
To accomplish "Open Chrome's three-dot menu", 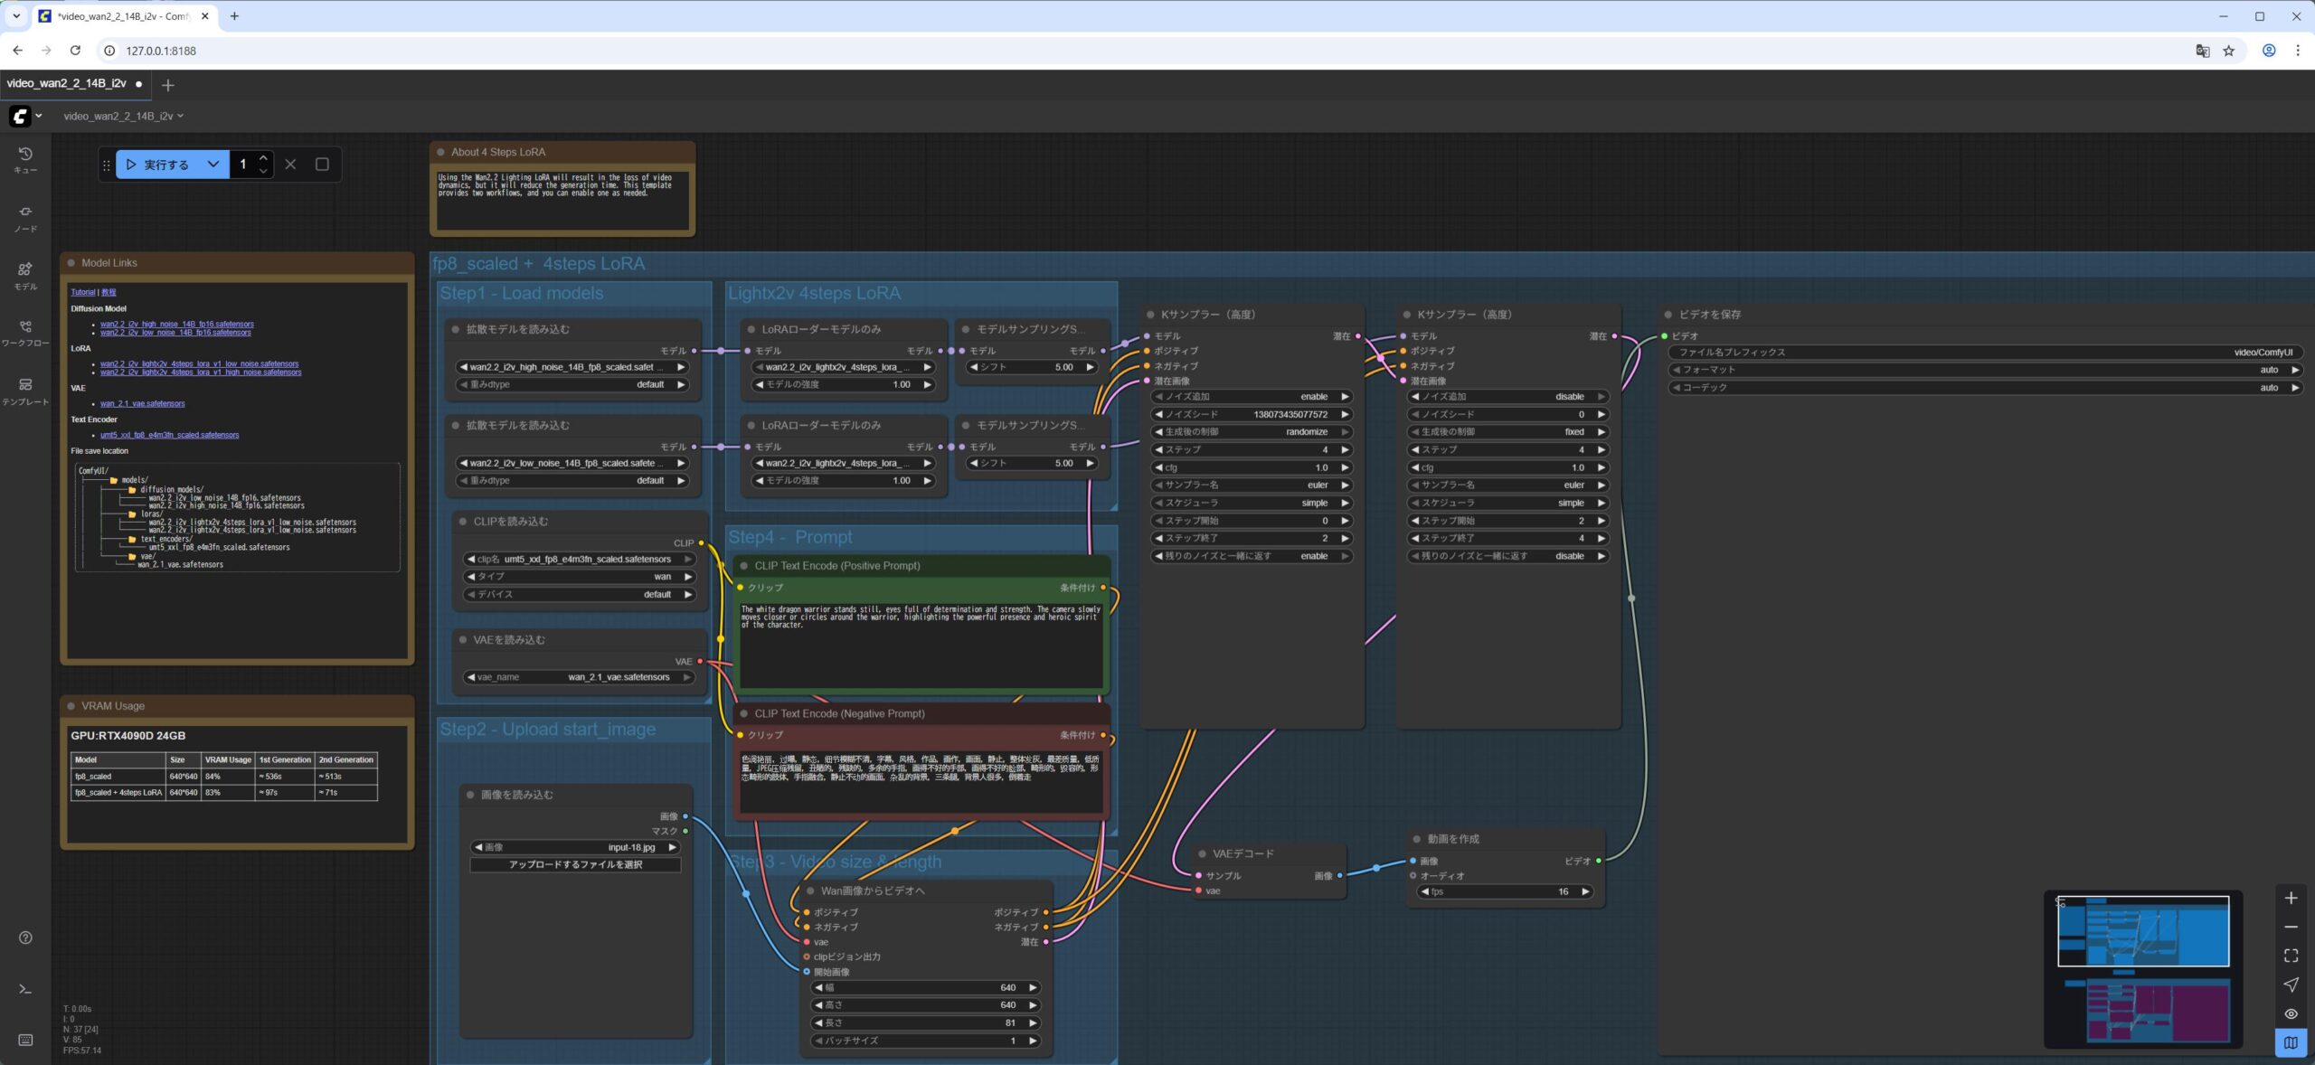I will pyautogui.click(x=2298, y=51).
